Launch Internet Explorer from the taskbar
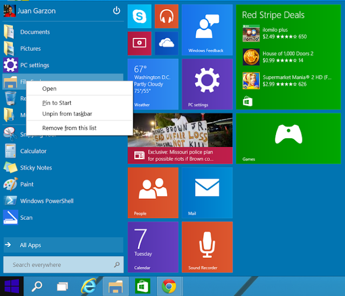Screen dimensions: 345x296 click(x=88, y=286)
